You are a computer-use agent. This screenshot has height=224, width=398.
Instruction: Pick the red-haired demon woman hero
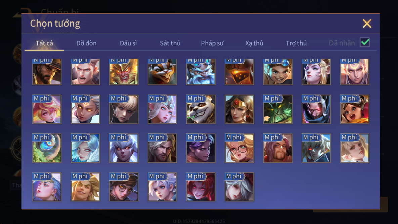tap(201, 187)
